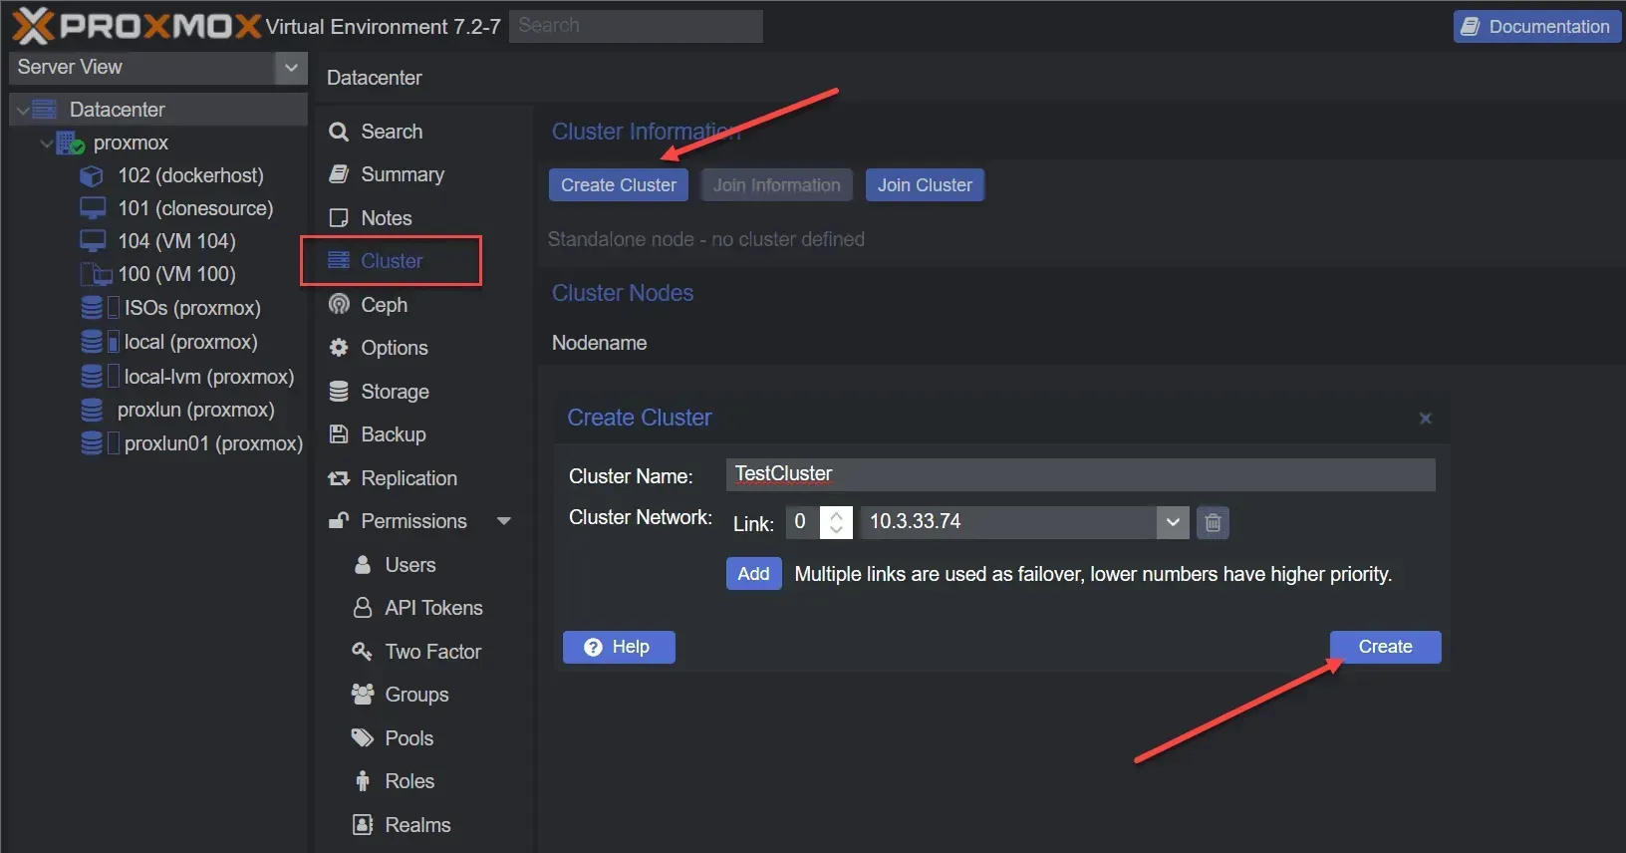The width and height of the screenshot is (1626, 853).
Task: Click the Join Information button
Action: pos(777,185)
